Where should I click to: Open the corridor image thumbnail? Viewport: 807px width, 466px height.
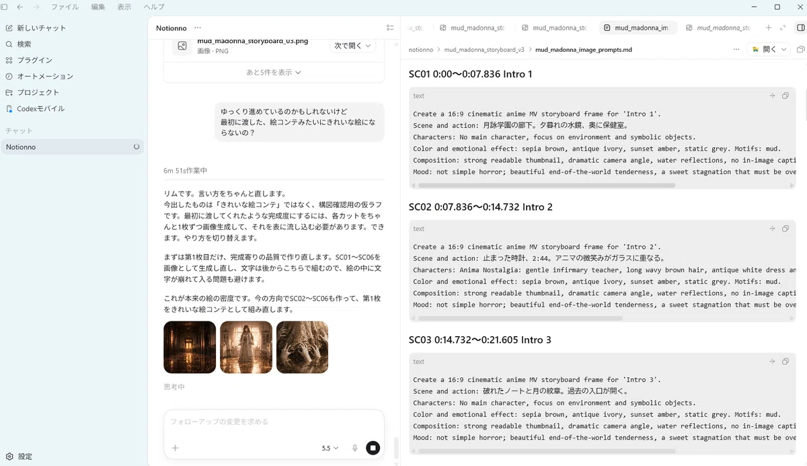(x=190, y=347)
